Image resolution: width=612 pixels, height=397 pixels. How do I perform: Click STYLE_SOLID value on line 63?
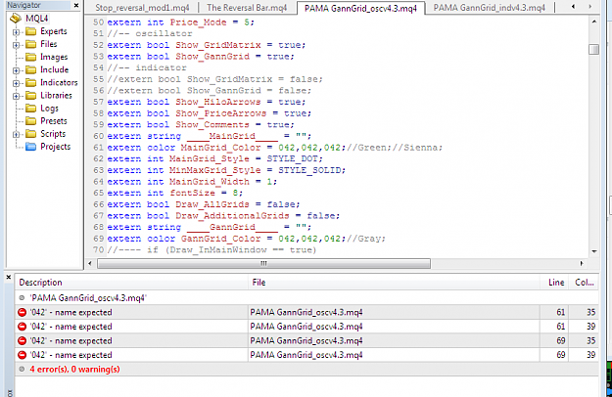tap(309, 170)
